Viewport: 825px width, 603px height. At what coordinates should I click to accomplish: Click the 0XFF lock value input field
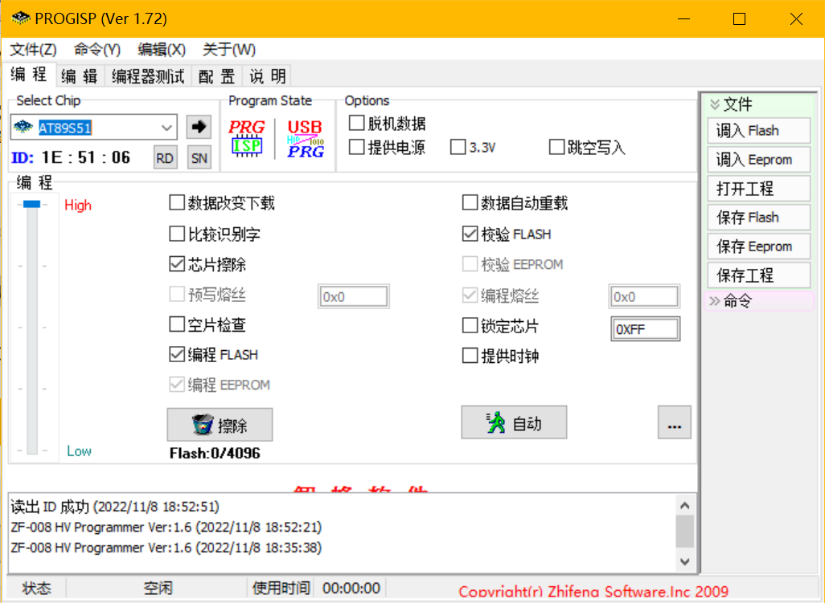tap(645, 329)
